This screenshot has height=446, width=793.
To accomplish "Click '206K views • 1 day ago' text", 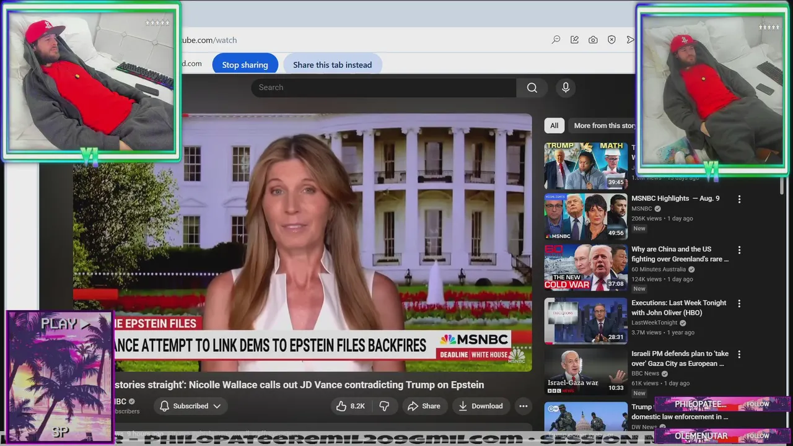I will click(662, 219).
